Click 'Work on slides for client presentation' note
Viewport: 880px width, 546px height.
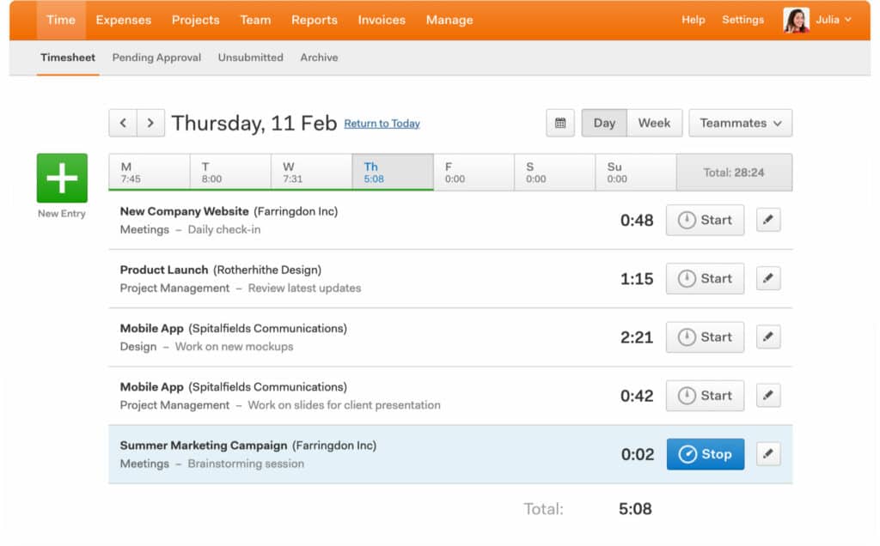pyautogui.click(x=344, y=404)
